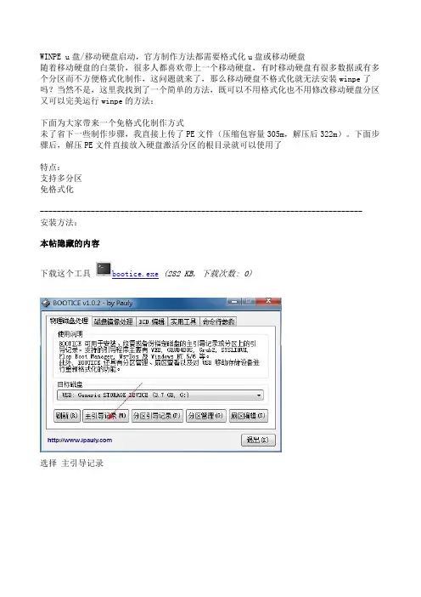Close the BOOTICE window
Viewport: 421px width, 597px height.
pos(267,302)
